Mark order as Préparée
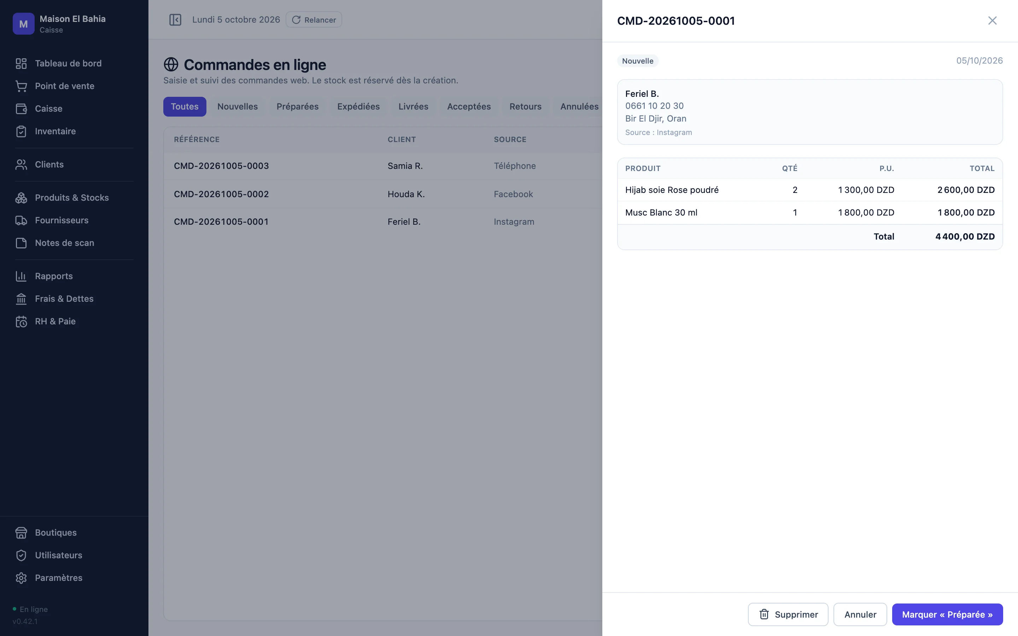The height and width of the screenshot is (636, 1018). [947, 614]
